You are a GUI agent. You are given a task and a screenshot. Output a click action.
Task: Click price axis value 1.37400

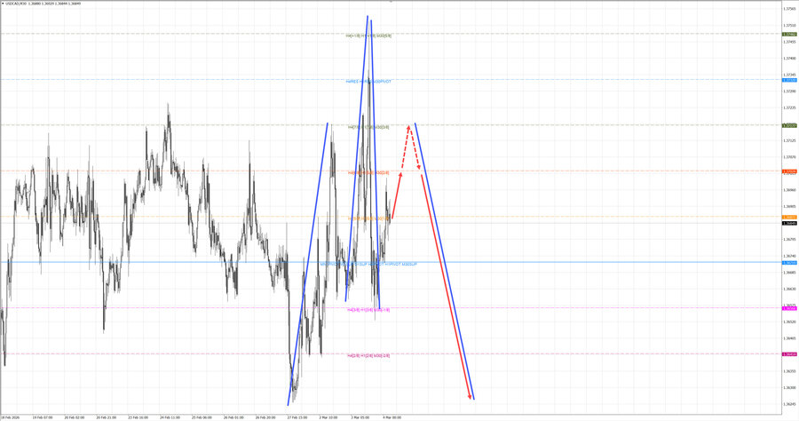point(790,58)
